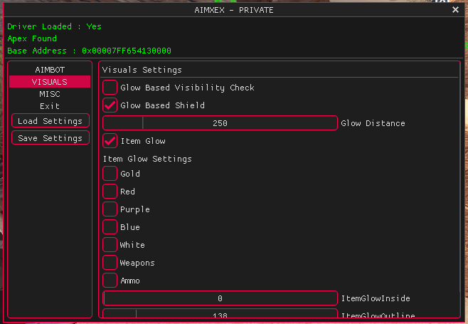The height and width of the screenshot is (324, 468).
Task: Enable the Purple item glow checkbox
Action: pos(110,209)
